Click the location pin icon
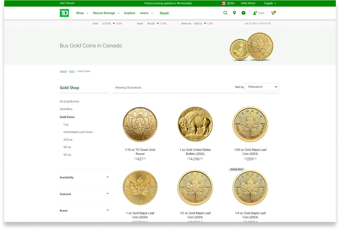The image size is (340, 230). click(234, 13)
